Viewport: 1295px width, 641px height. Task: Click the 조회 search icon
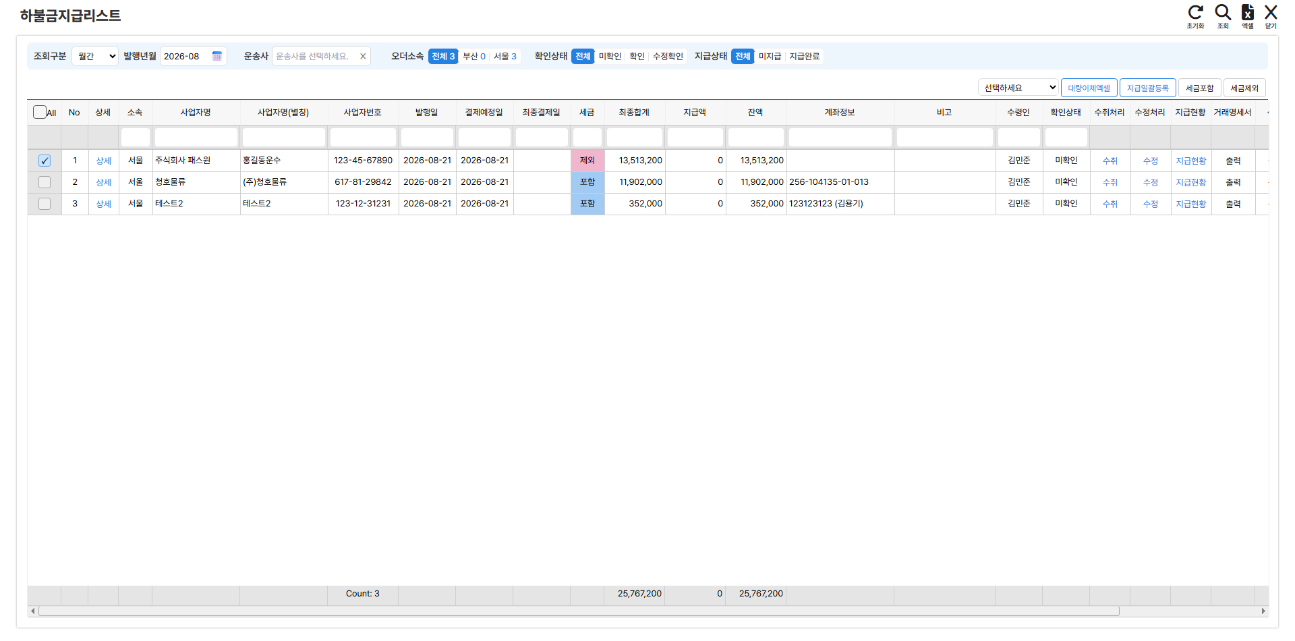[1223, 16]
